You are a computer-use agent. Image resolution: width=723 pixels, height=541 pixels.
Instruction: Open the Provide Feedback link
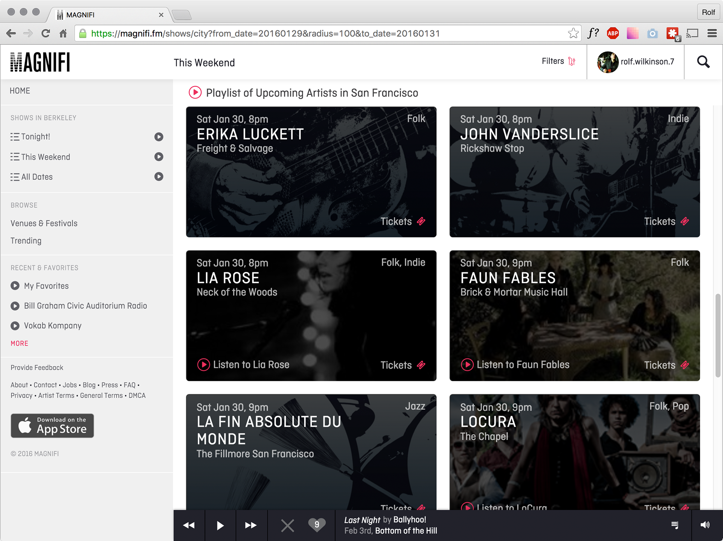[x=37, y=368]
